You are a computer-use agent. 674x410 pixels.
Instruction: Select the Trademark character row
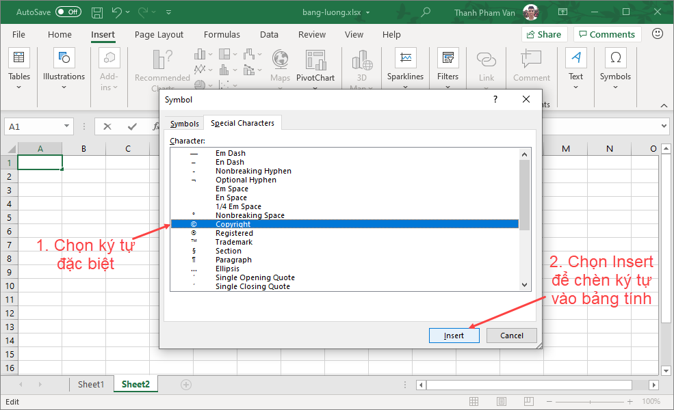click(x=345, y=242)
